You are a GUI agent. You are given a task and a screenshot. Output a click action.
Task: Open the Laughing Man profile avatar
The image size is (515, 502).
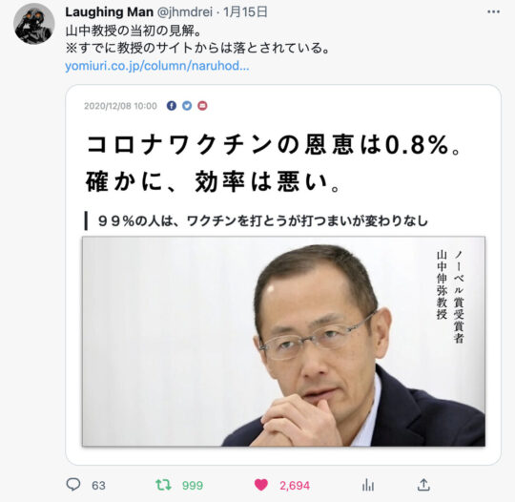click(x=34, y=24)
